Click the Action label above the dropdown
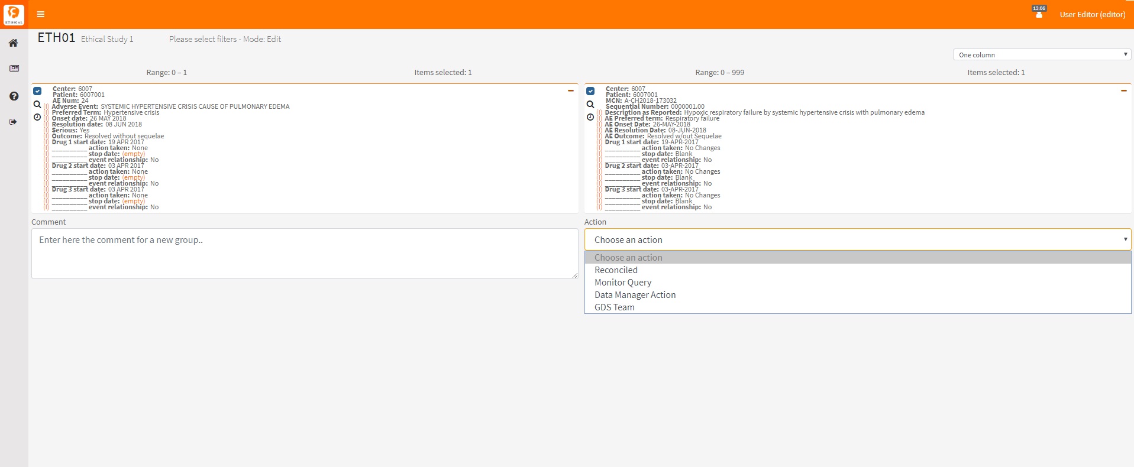The width and height of the screenshot is (1134, 467). coord(595,222)
